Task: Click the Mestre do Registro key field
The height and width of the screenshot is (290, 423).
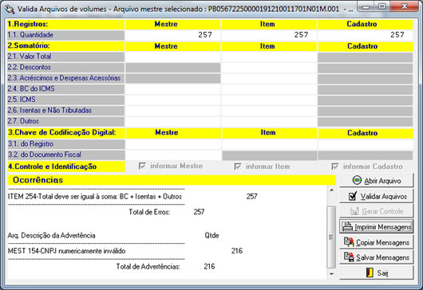Action: pos(173,144)
